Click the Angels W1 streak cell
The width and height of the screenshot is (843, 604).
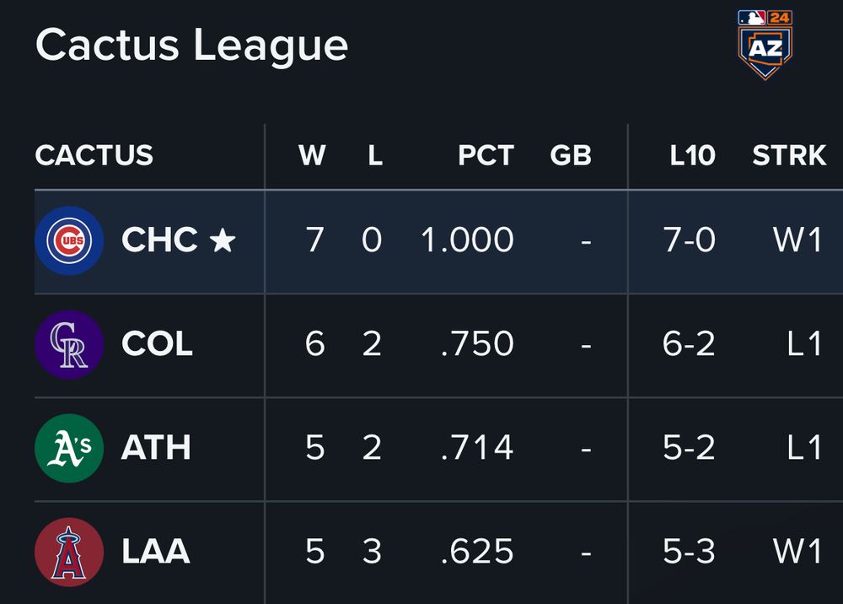point(797,551)
